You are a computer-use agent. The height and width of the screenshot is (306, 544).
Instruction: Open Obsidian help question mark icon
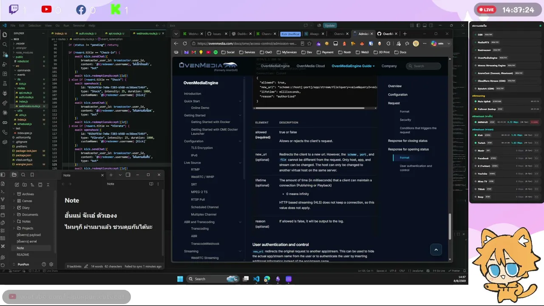pos(44,264)
